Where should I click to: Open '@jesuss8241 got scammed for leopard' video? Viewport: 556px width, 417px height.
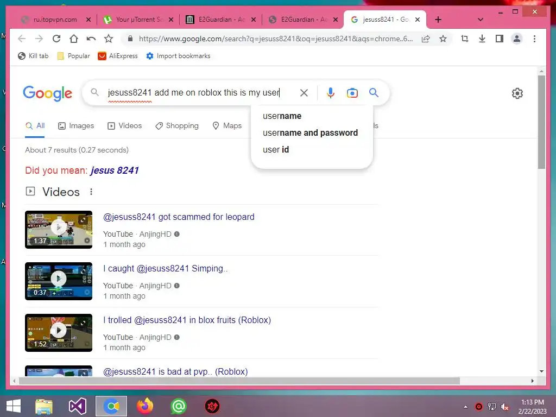[179, 217]
